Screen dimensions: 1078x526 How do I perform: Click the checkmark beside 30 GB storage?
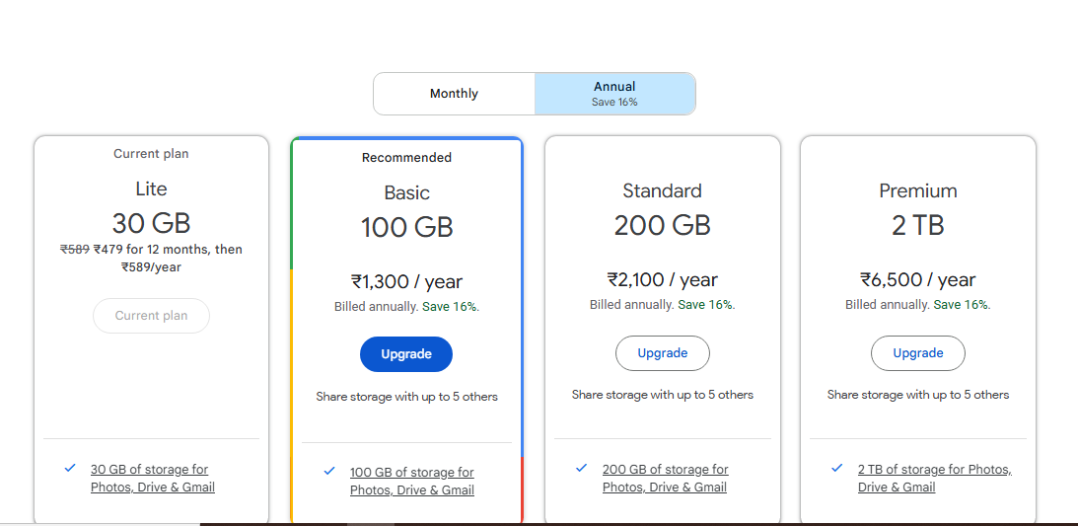(70, 469)
